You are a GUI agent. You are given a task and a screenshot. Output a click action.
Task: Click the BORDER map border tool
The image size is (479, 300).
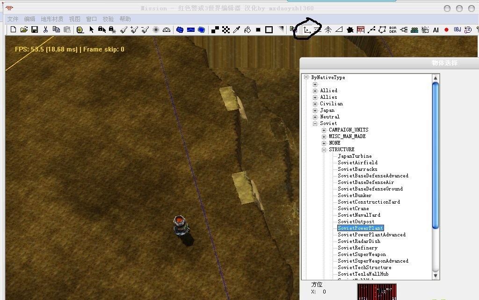point(393,29)
